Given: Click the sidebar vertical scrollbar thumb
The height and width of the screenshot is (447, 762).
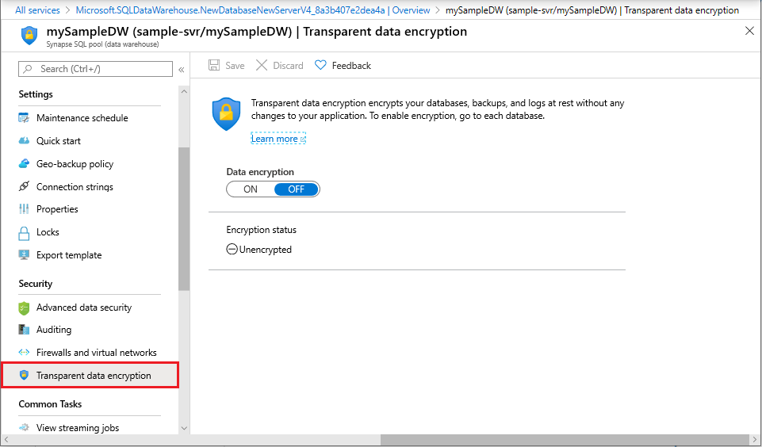Looking at the screenshot, I should [184, 219].
